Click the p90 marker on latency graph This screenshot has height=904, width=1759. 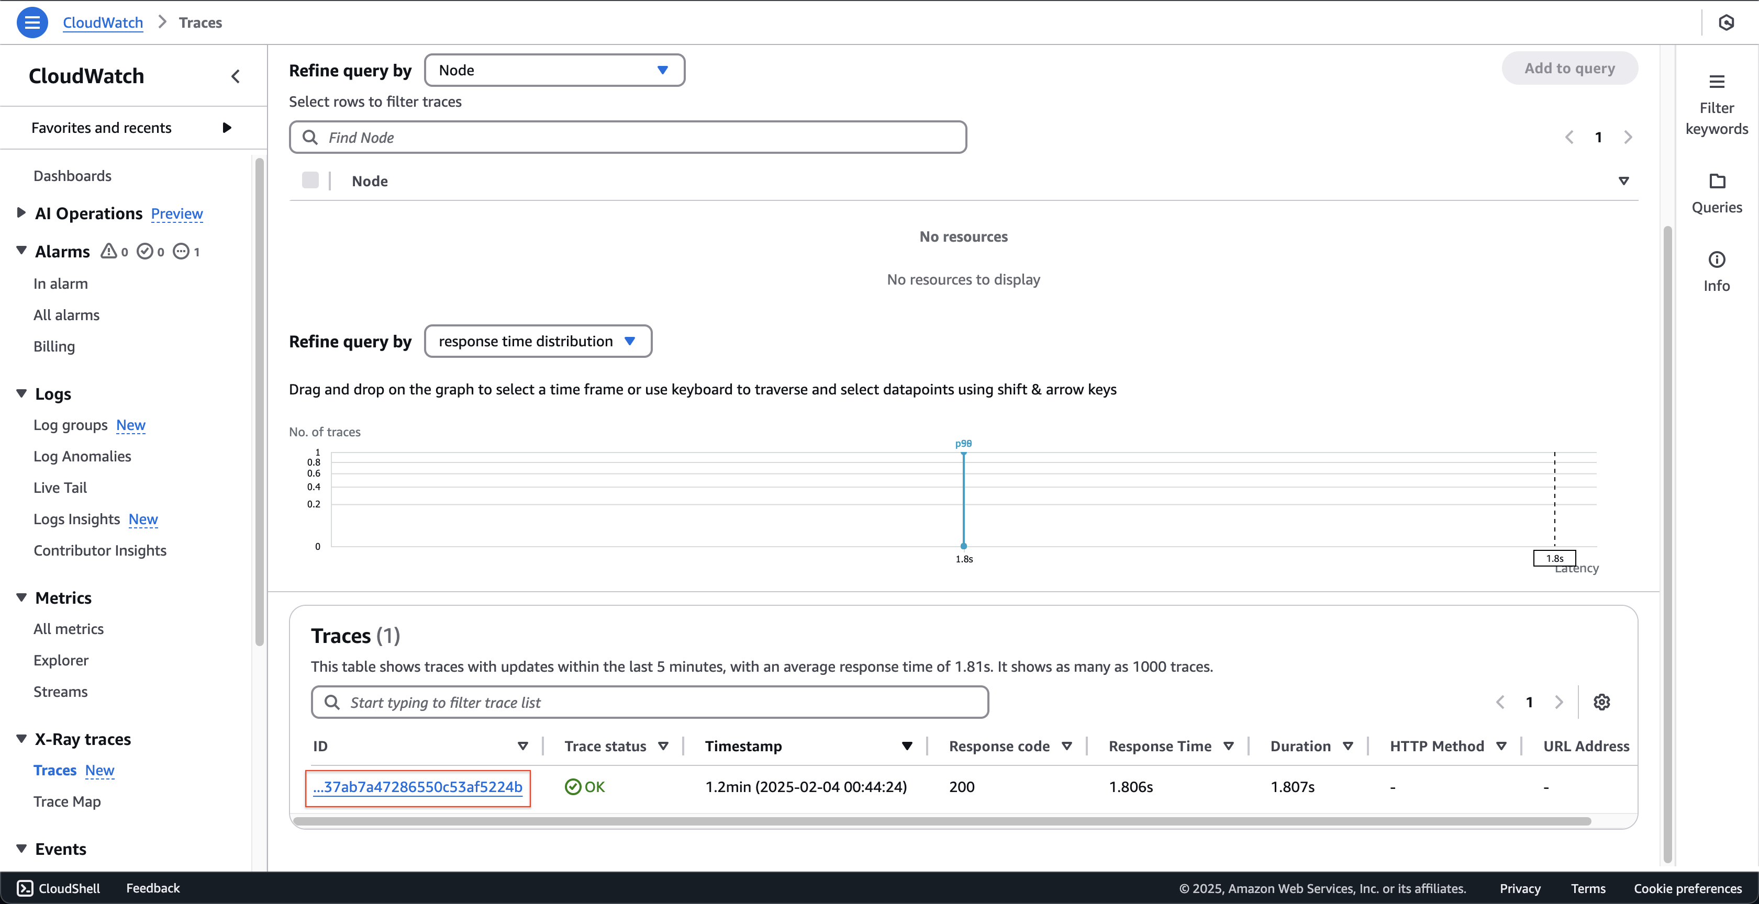[x=963, y=444]
